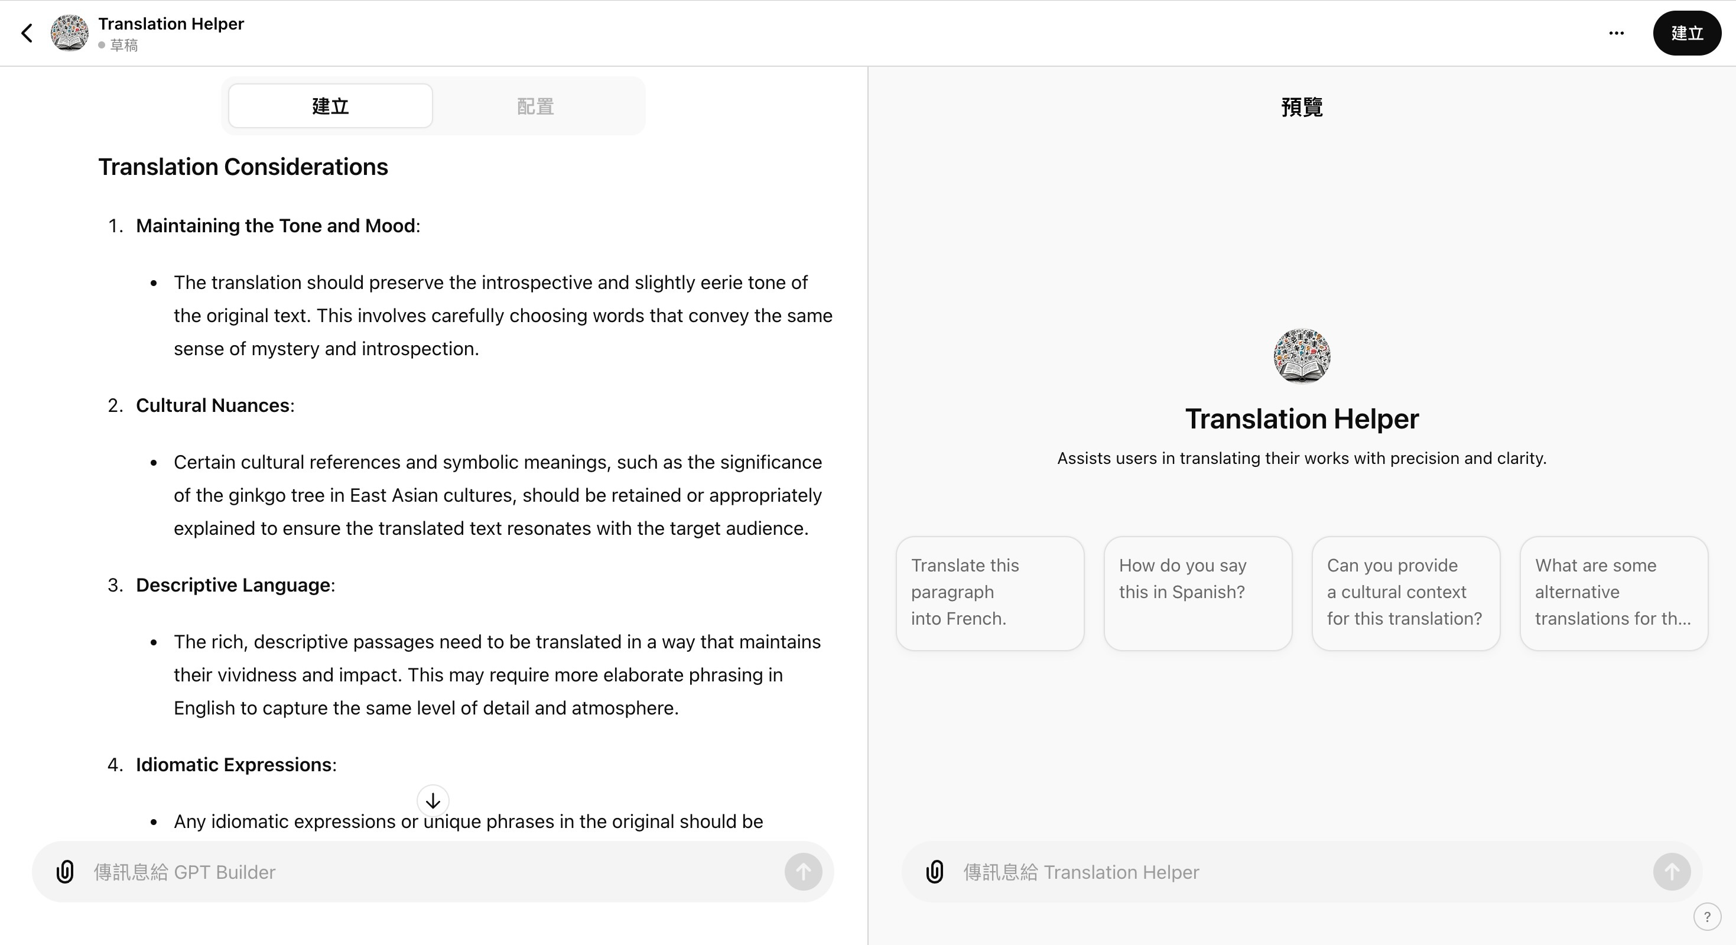Focus the GPT Builder message input

pyautogui.click(x=431, y=872)
